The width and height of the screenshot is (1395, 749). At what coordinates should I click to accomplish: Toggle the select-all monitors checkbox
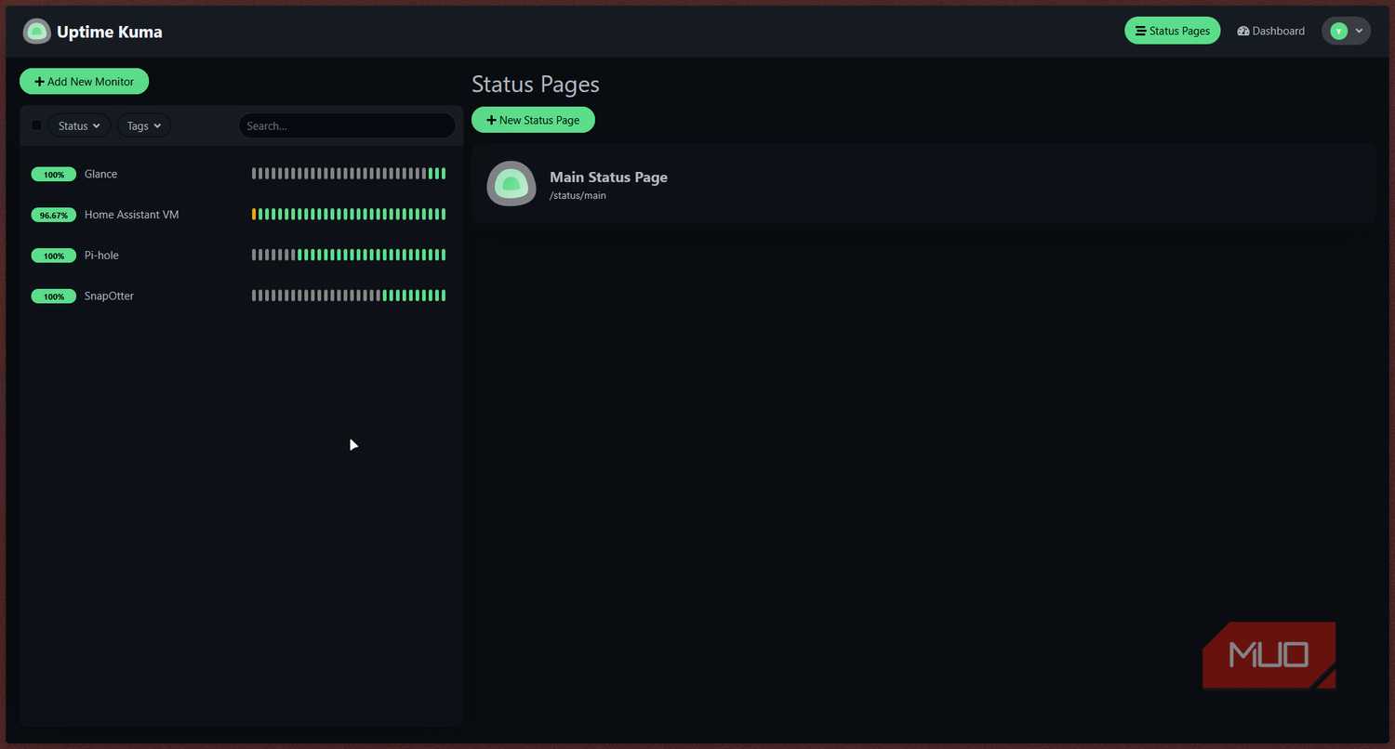(x=36, y=125)
